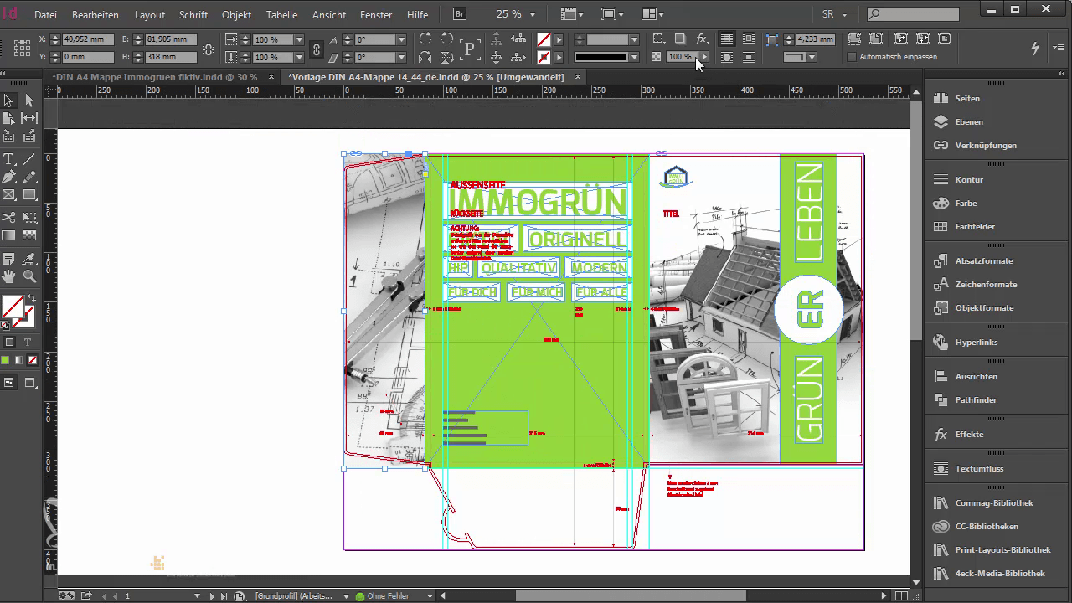1072x603 pixels.
Task: Click the search field in the application bar
Action: pos(912,14)
